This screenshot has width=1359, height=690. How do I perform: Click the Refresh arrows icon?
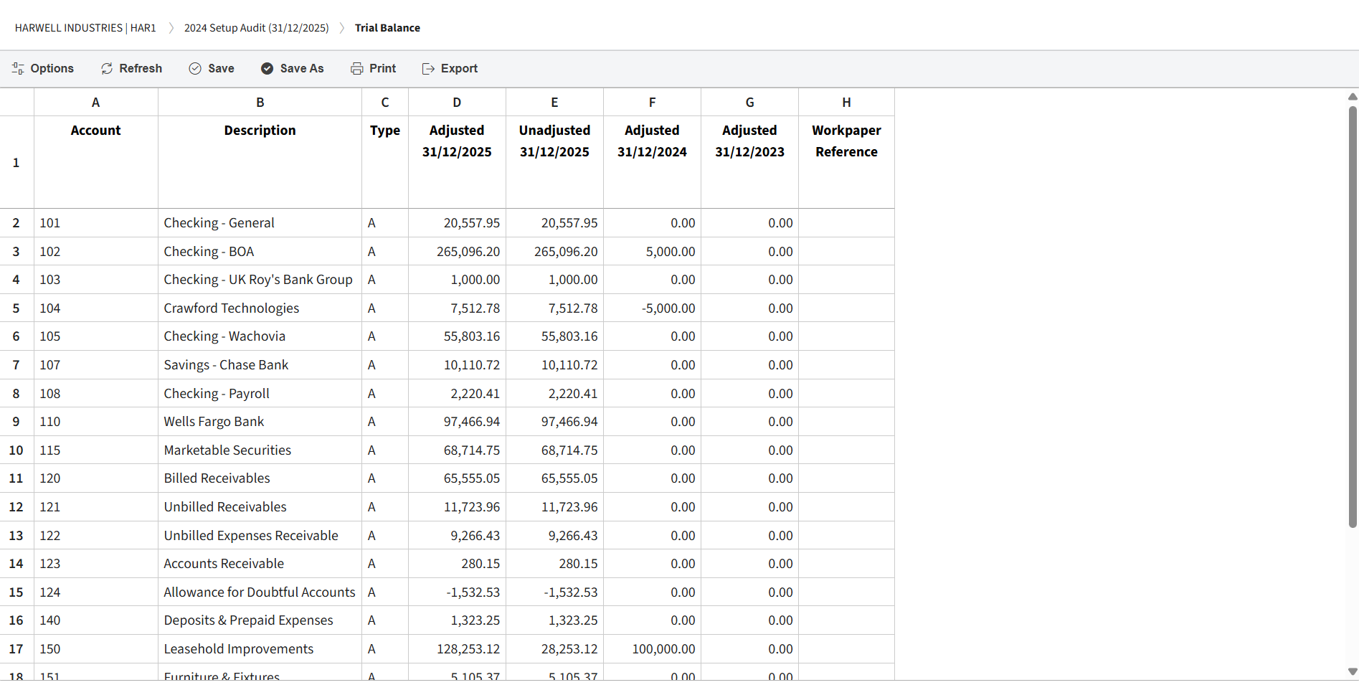(107, 69)
